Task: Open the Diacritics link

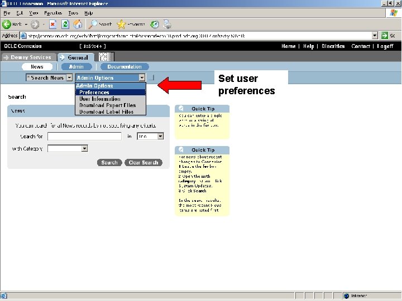Action: 333,46
